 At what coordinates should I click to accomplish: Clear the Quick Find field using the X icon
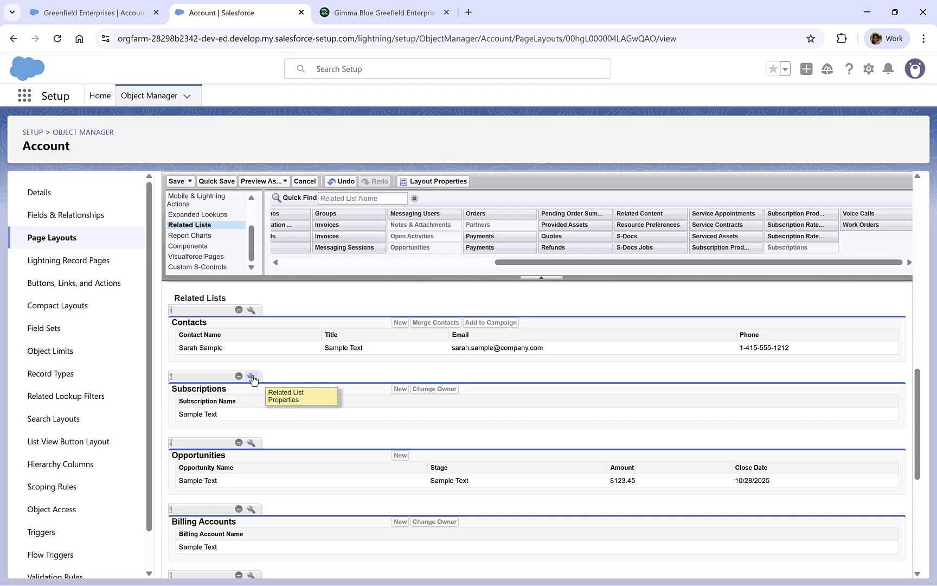[x=414, y=198]
